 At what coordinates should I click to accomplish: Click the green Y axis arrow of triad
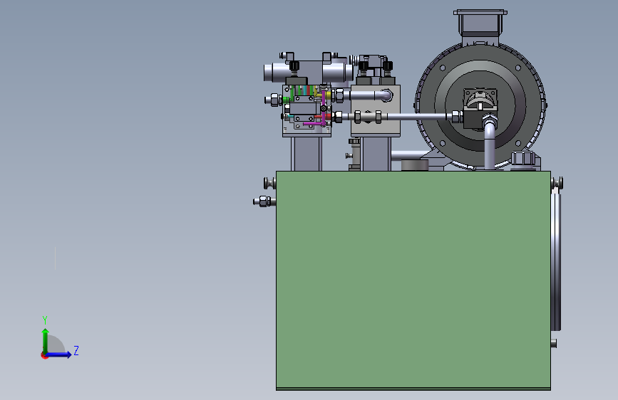pyautogui.click(x=46, y=341)
